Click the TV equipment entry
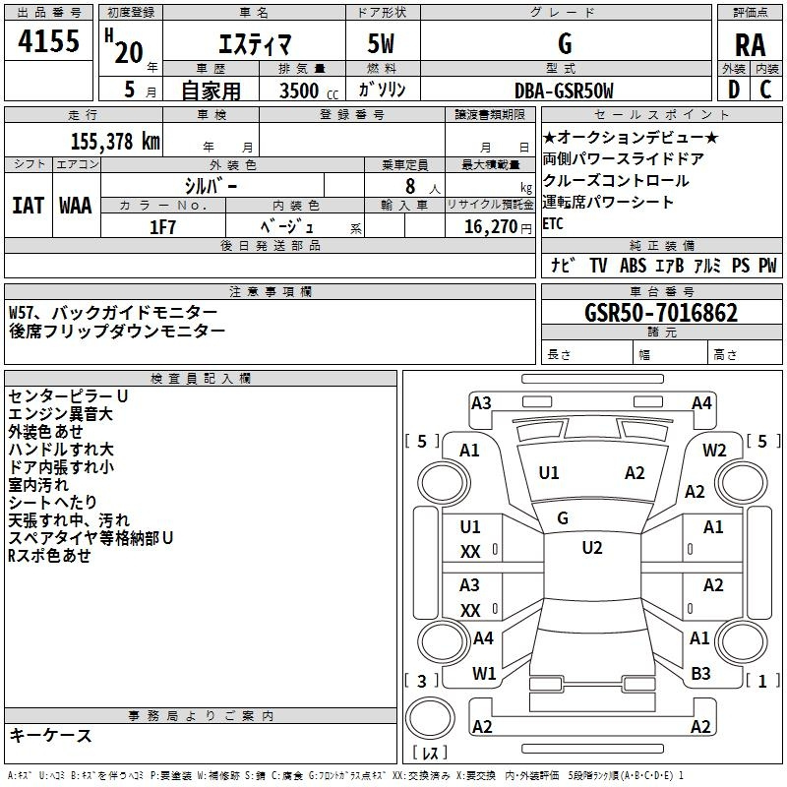Viewport: 787px width, 787px height. tap(598, 265)
